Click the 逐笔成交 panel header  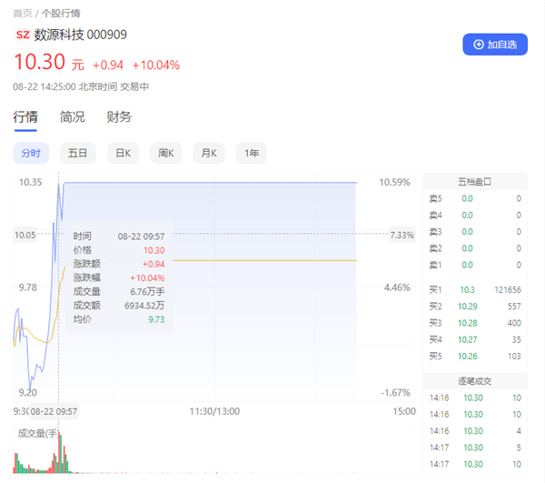pos(475,381)
